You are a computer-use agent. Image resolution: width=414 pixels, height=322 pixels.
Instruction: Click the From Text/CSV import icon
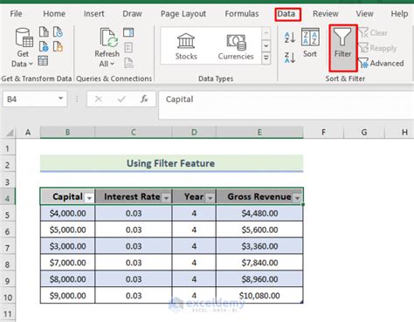[x=44, y=31]
